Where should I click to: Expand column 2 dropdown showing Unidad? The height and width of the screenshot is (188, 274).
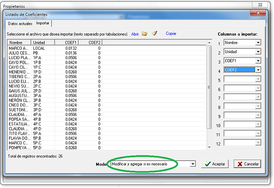[258, 52]
